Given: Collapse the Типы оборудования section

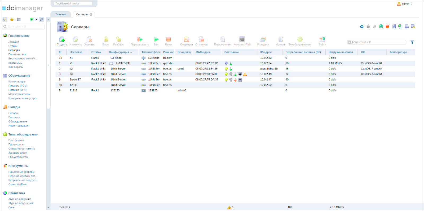Looking at the screenshot, I should (23, 135).
